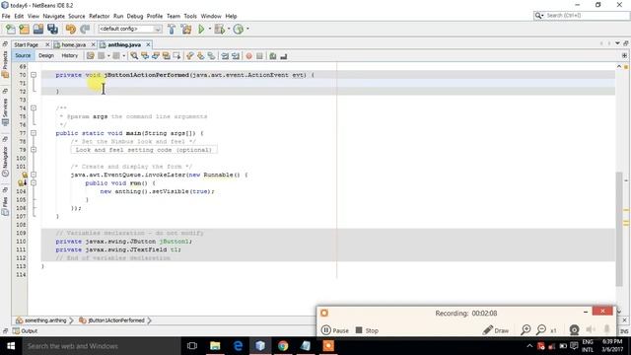
Task: Go to the previous bookmark
Action: 190,56
